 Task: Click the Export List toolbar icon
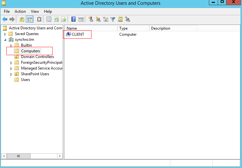tap(64, 19)
